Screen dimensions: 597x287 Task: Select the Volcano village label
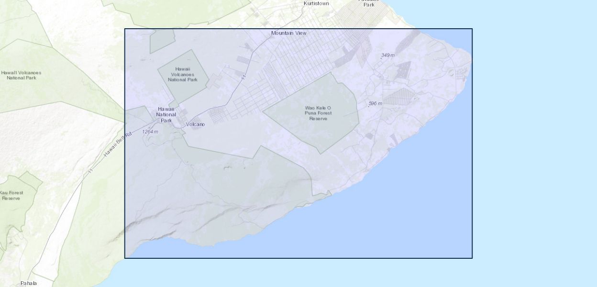195,124
